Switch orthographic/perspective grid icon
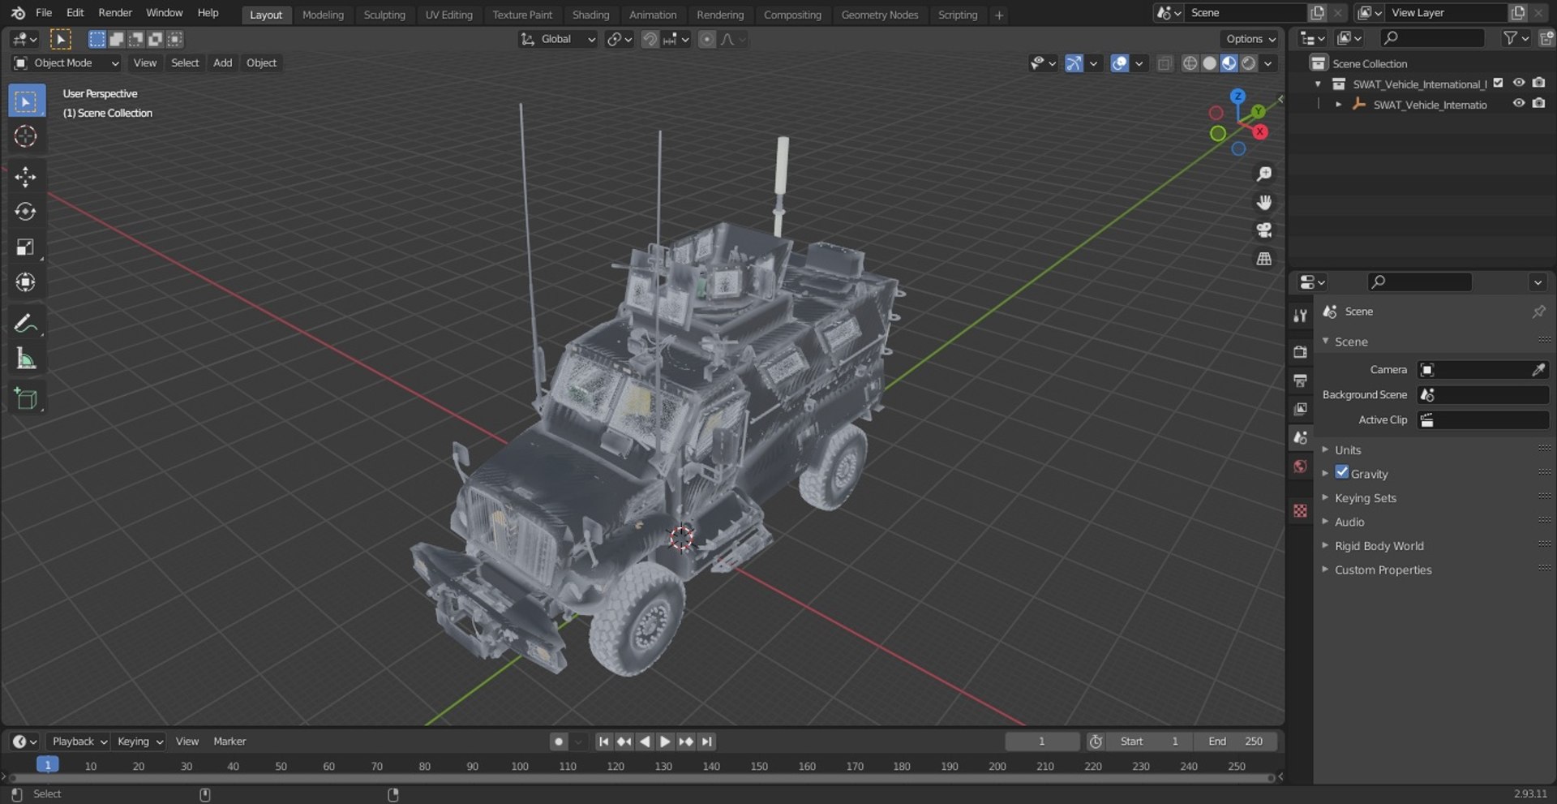This screenshot has height=804, width=1557. pyautogui.click(x=1263, y=259)
